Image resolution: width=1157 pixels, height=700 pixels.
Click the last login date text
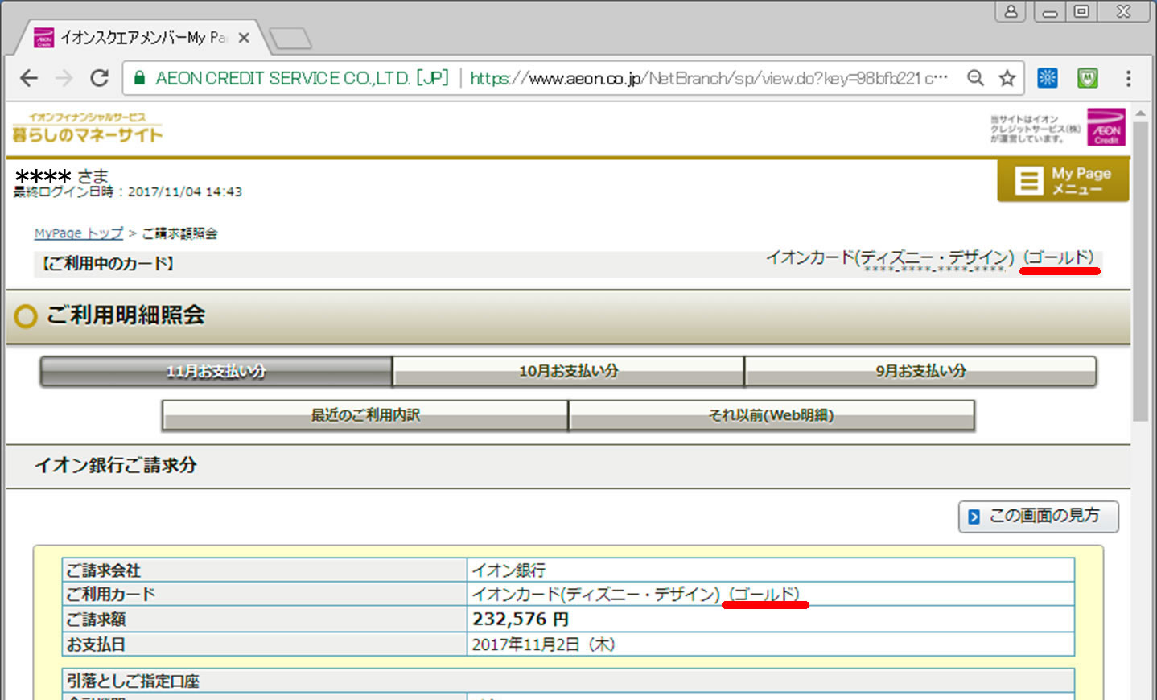[127, 192]
